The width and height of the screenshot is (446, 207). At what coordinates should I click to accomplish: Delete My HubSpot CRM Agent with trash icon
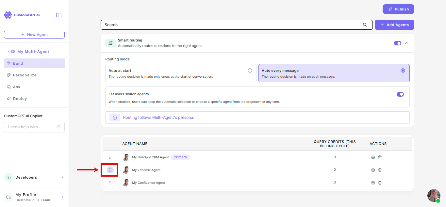pos(380,157)
